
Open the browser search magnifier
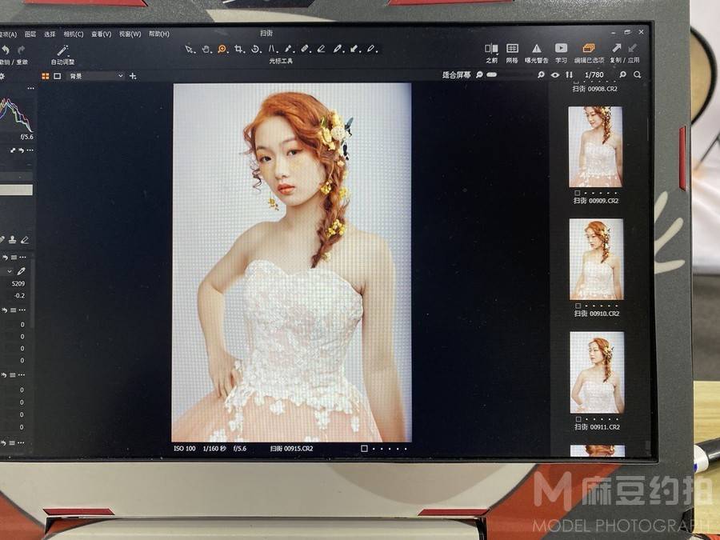point(638,74)
